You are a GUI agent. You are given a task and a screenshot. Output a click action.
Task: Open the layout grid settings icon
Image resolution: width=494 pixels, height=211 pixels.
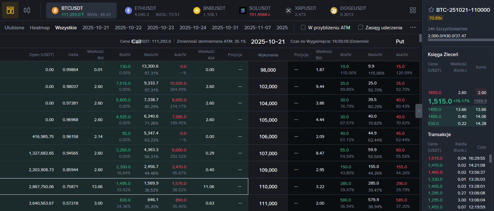[x=413, y=10]
